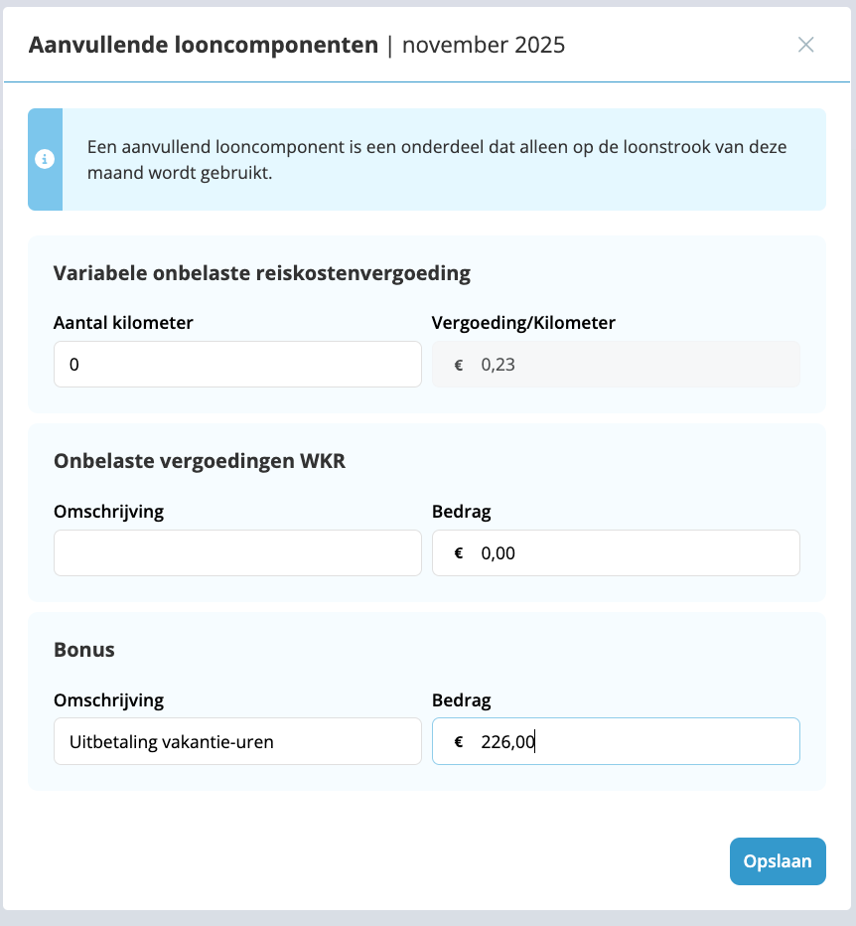Click the WKR Bedrag field showing 0,00
Viewport: 856px width, 926px height.
tap(616, 552)
